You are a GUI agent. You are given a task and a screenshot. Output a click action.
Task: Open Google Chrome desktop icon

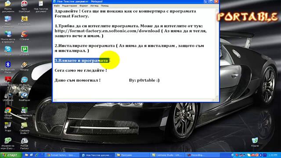pyautogui.click(x=8, y=113)
